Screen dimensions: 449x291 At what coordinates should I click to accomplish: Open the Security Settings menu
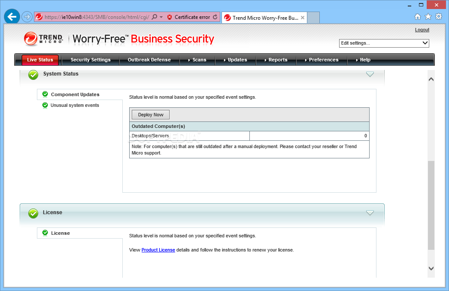pos(91,60)
